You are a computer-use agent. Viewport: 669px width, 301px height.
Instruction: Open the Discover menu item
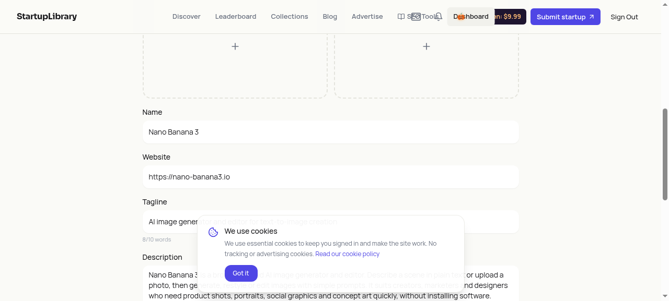(187, 17)
